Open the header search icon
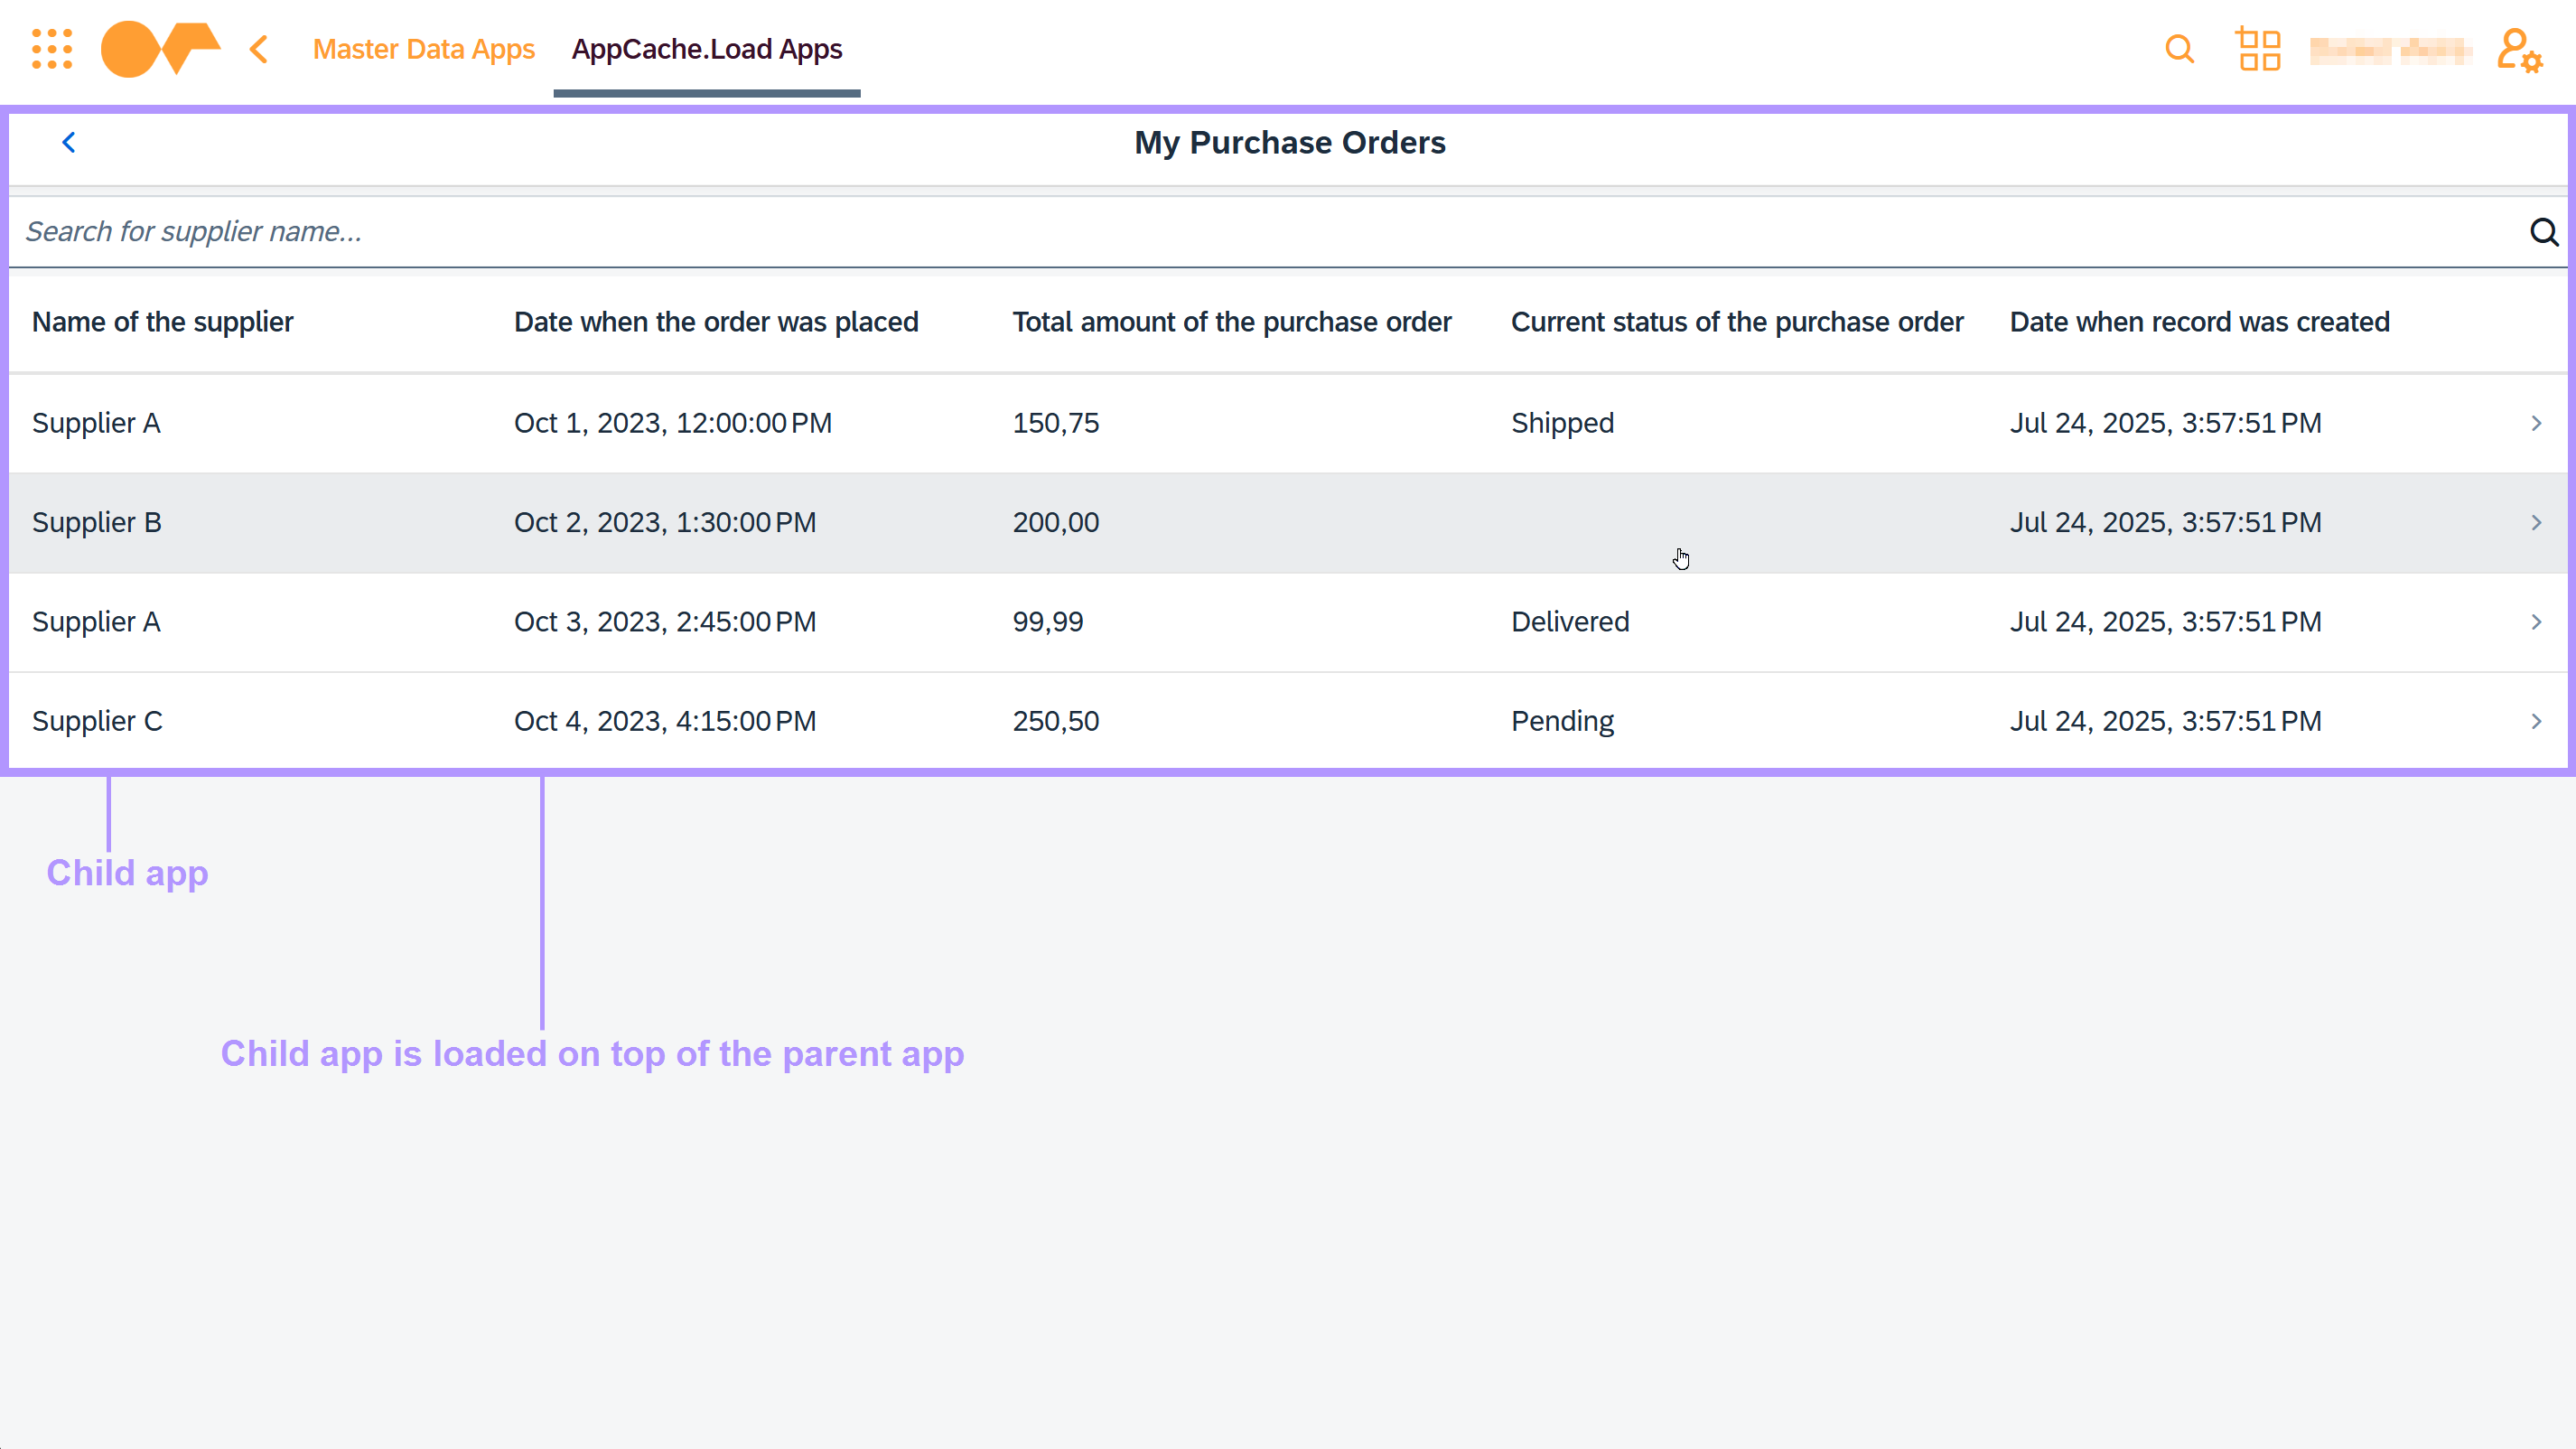The height and width of the screenshot is (1449, 2576). pos(2179,49)
